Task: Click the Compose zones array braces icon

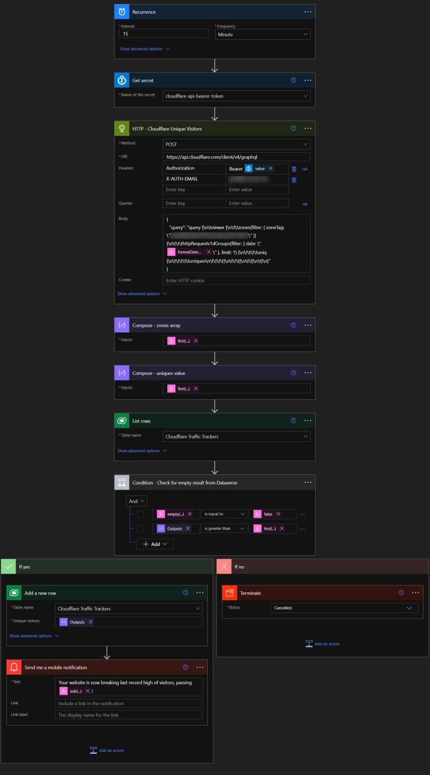Action: click(x=121, y=325)
